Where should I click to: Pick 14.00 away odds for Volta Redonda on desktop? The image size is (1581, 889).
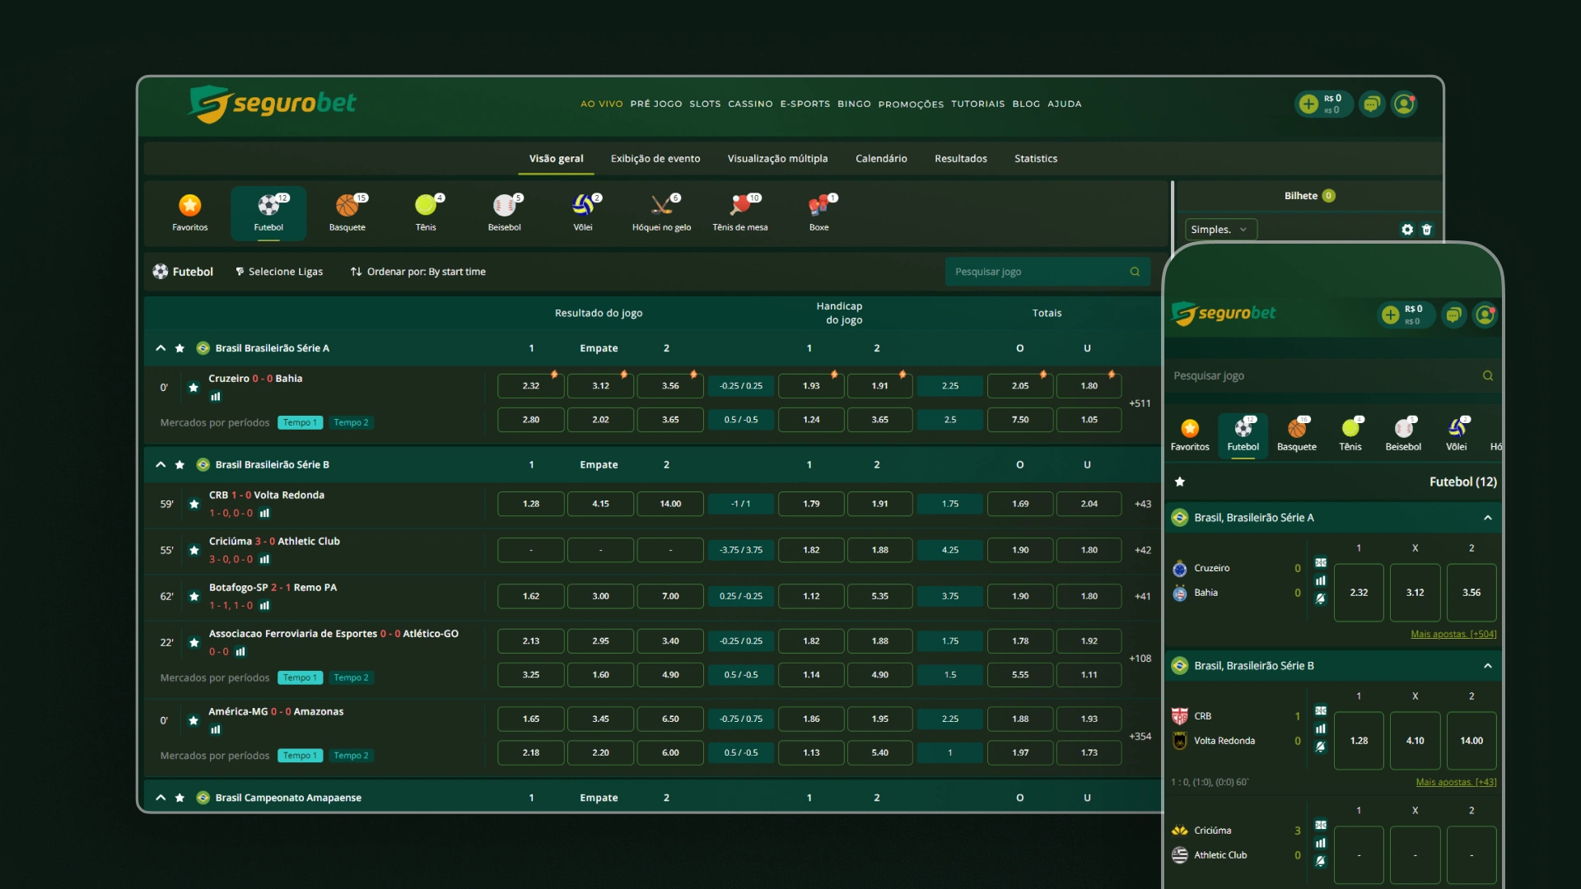pyautogui.click(x=670, y=504)
